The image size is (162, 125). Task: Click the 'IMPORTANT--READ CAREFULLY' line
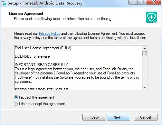41,65
